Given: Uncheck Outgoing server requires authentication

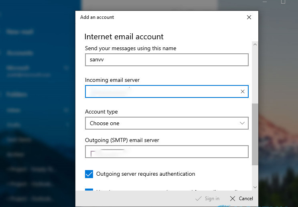Looking at the screenshot, I should [x=89, y=174].
